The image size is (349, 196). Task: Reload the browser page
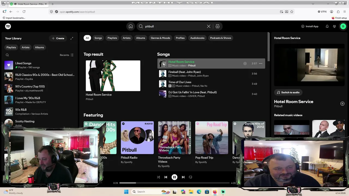coord(24,12)
